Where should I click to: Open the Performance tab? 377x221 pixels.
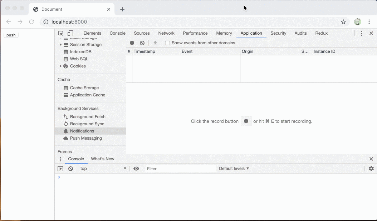(195, 33)
